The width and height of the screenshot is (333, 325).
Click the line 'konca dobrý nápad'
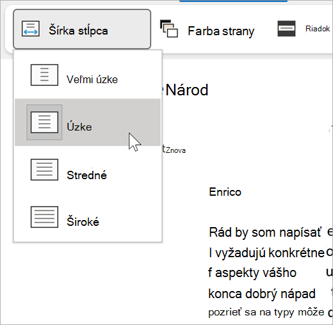coord(262,294)
